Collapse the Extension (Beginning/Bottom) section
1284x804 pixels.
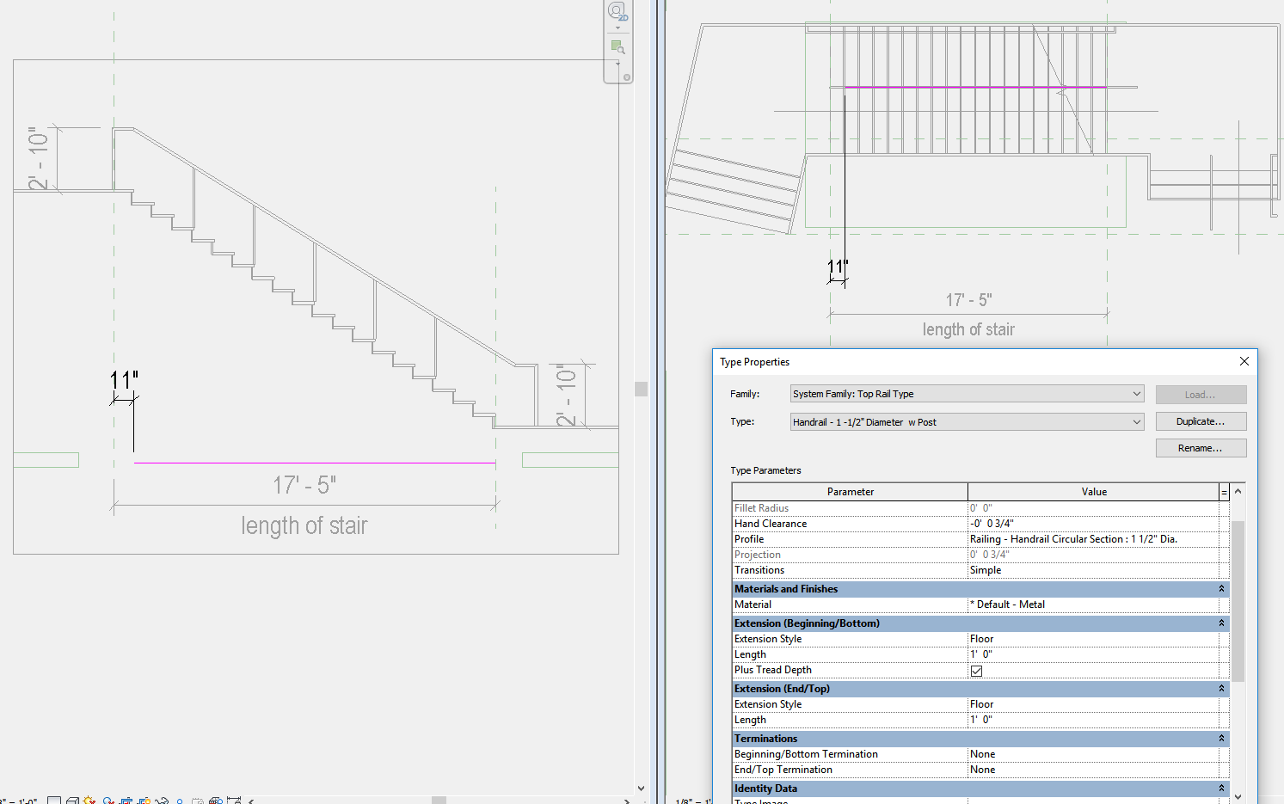click(1221, 623)
